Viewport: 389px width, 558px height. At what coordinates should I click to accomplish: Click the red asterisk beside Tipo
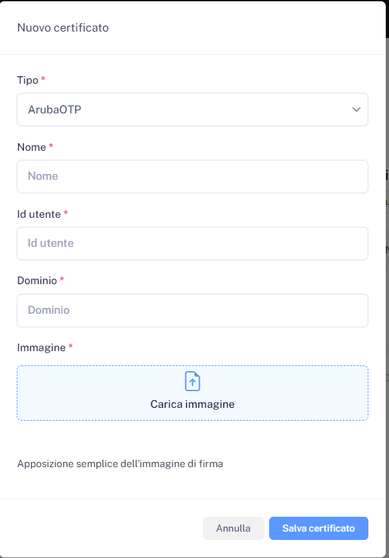(x=43, y=80)
